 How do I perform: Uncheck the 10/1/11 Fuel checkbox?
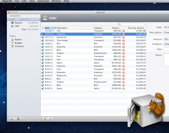[x=43, y=57]
